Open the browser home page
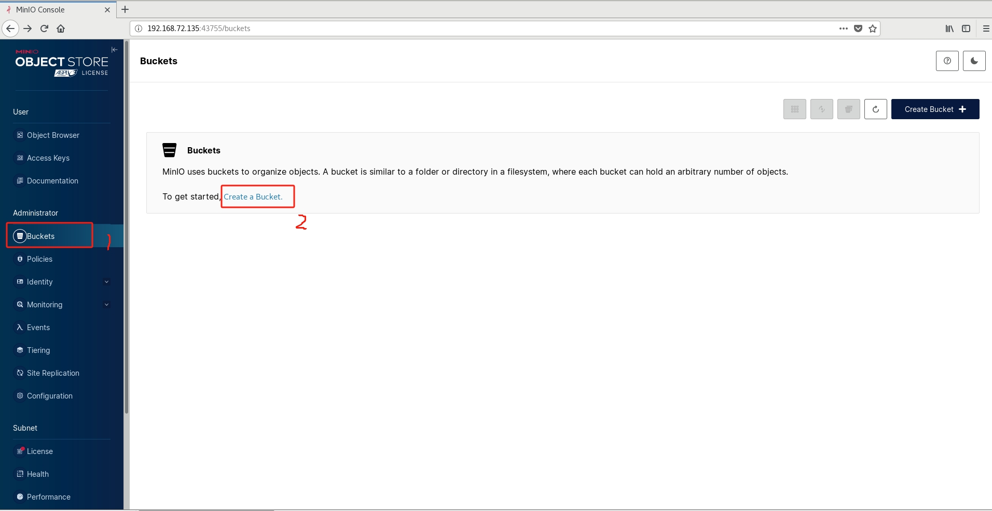The width and height of the screenshot is (992, 511). coord(61,29)
